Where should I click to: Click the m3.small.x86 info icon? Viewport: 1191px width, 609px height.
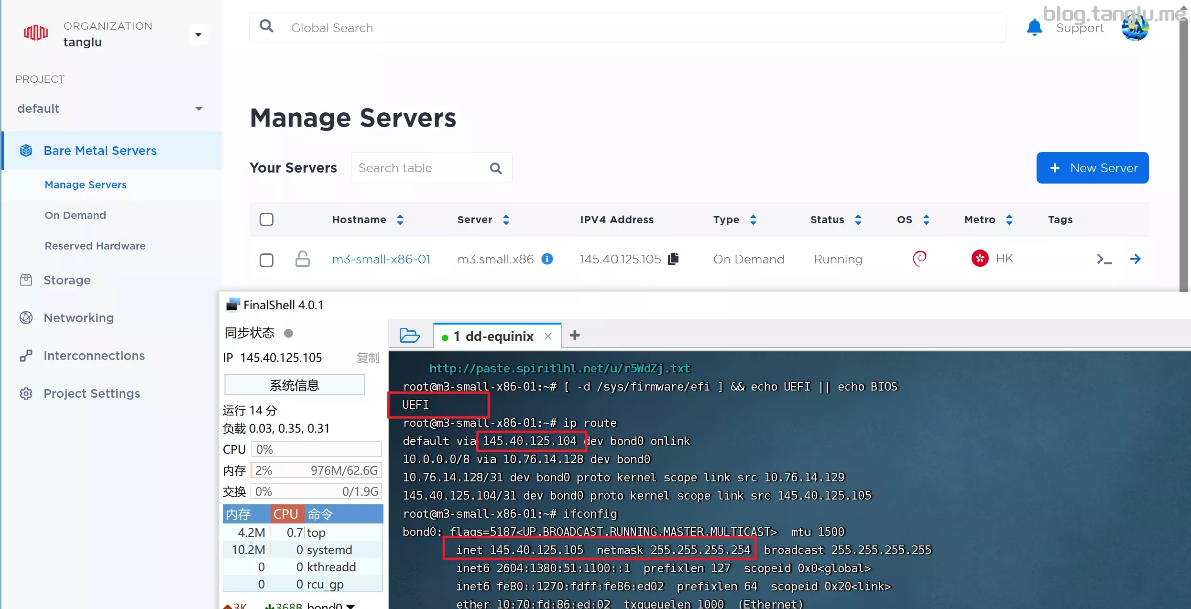point(547,259)
